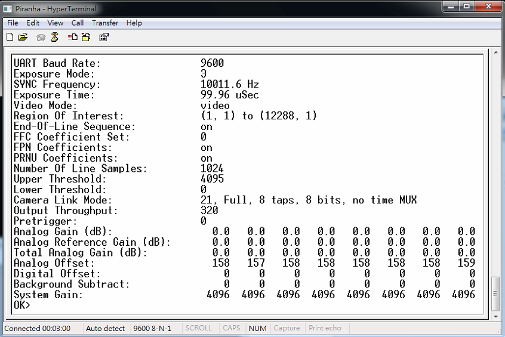Click the SCROLL status indicator
The height and width of the screenshot is (337, 505).
tap(199, 328)
